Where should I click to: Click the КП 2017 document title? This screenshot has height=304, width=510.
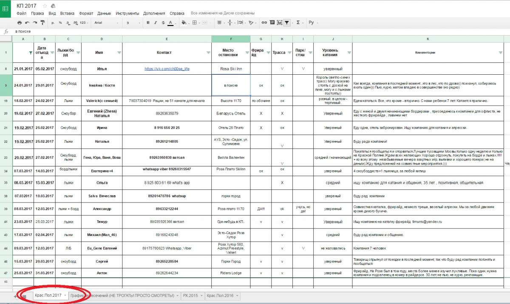pyautogui.click(x=27, y=6)
